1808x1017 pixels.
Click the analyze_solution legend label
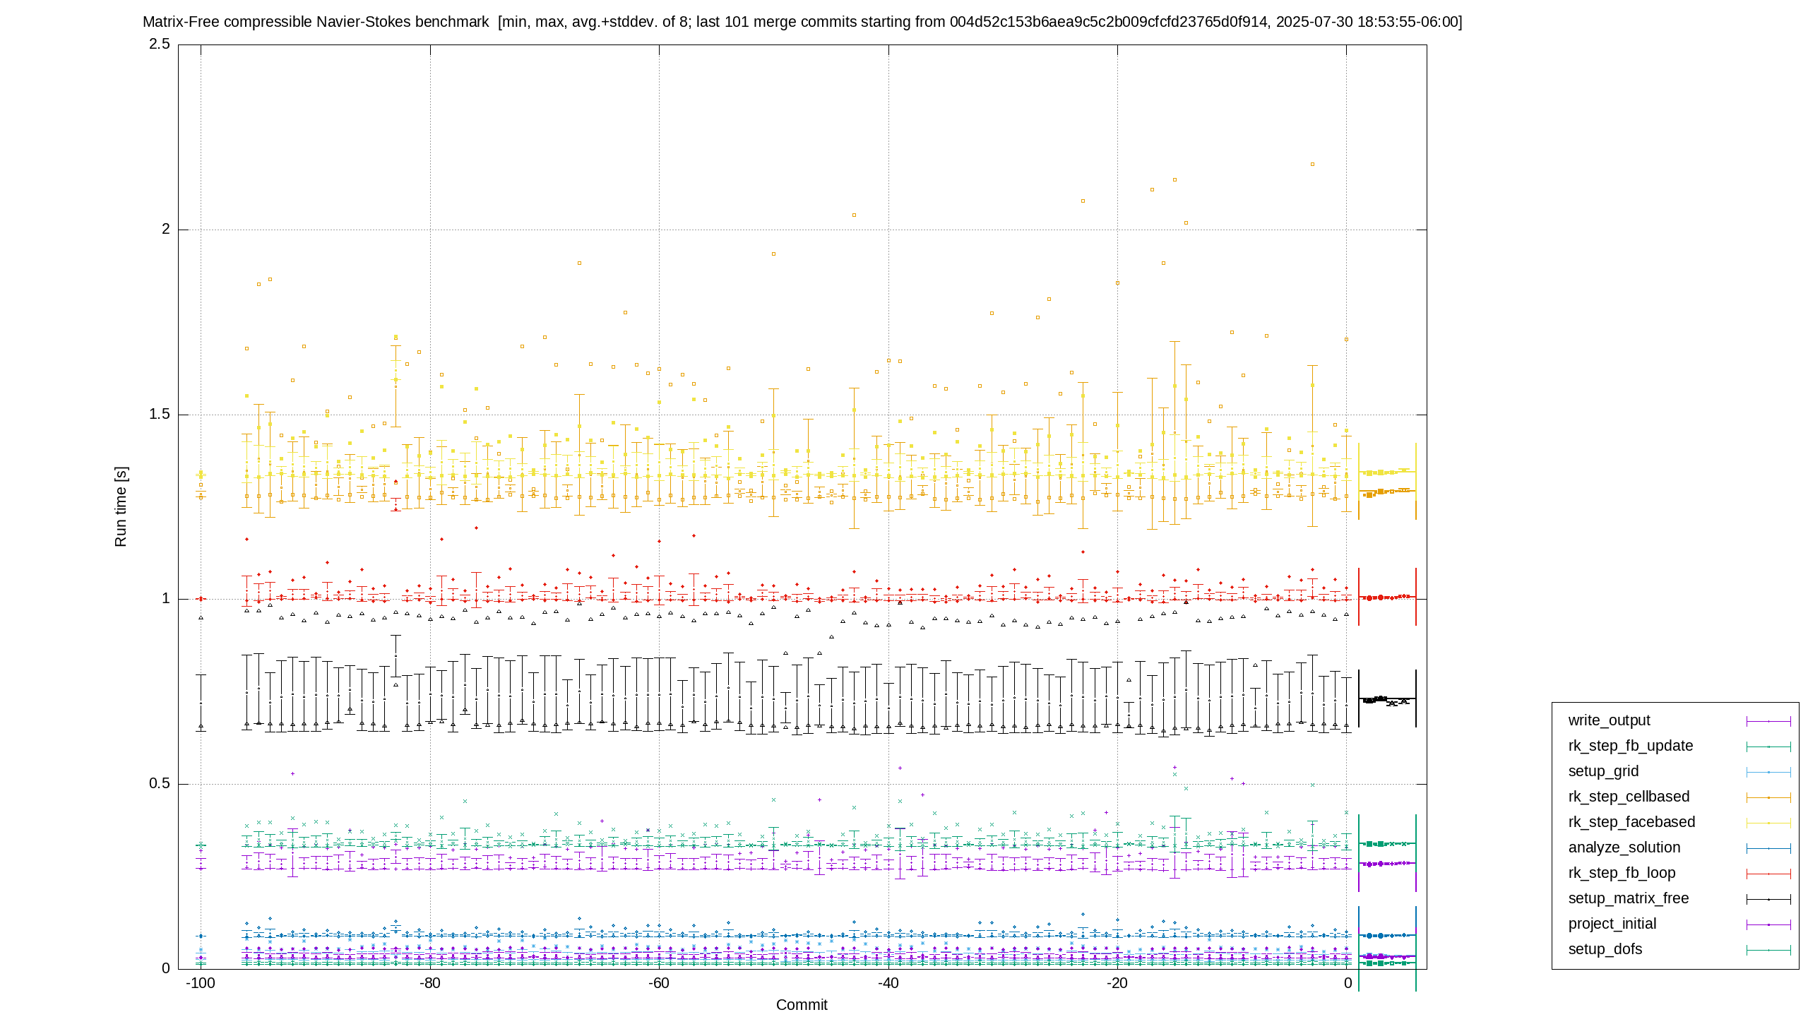click(1624, 847)
